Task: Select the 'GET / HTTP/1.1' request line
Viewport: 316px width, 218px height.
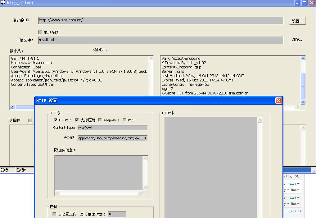Action: [25, 58]
